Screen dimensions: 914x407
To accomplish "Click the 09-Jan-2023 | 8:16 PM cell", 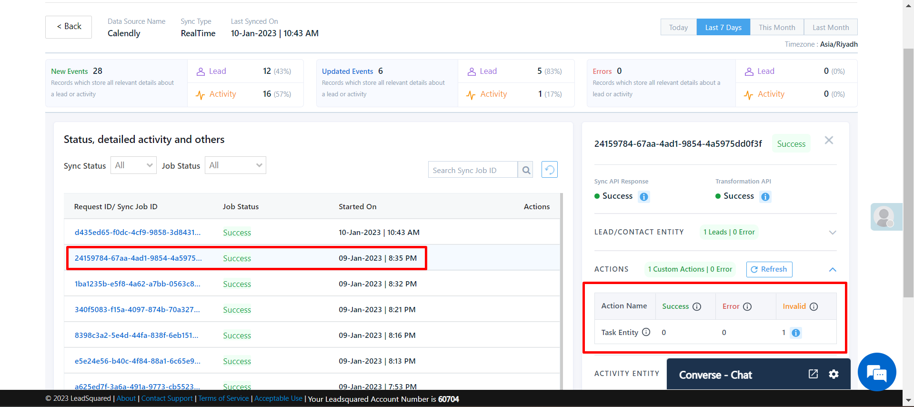I will click(x=377, y=336).
